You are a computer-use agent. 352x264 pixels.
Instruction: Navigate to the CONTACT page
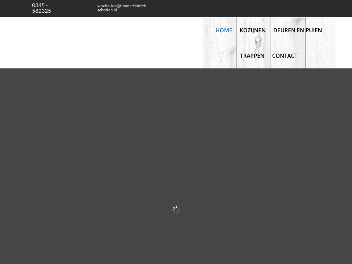point(285,56)
